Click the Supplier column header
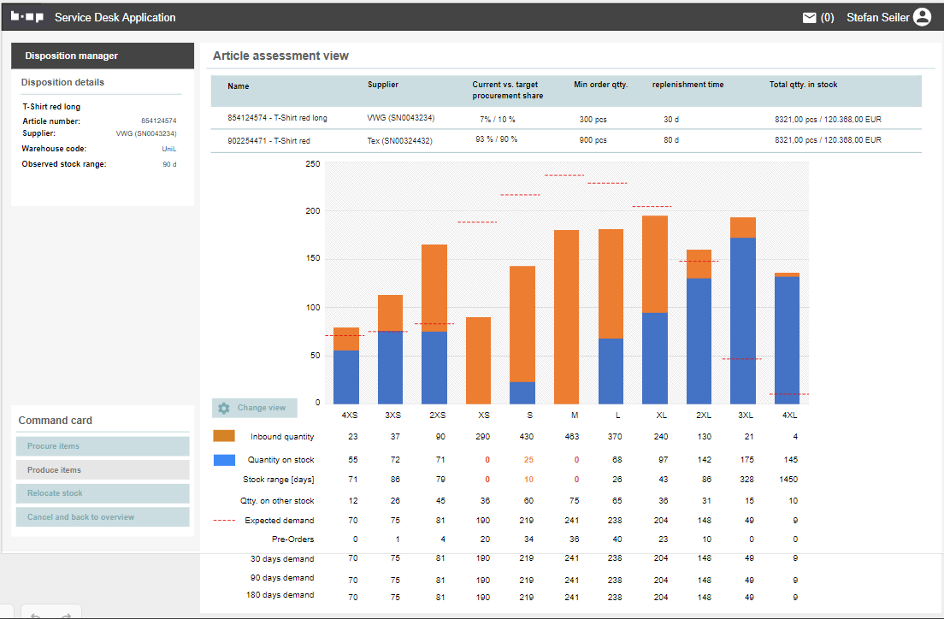944x619 pixels. 383,85
